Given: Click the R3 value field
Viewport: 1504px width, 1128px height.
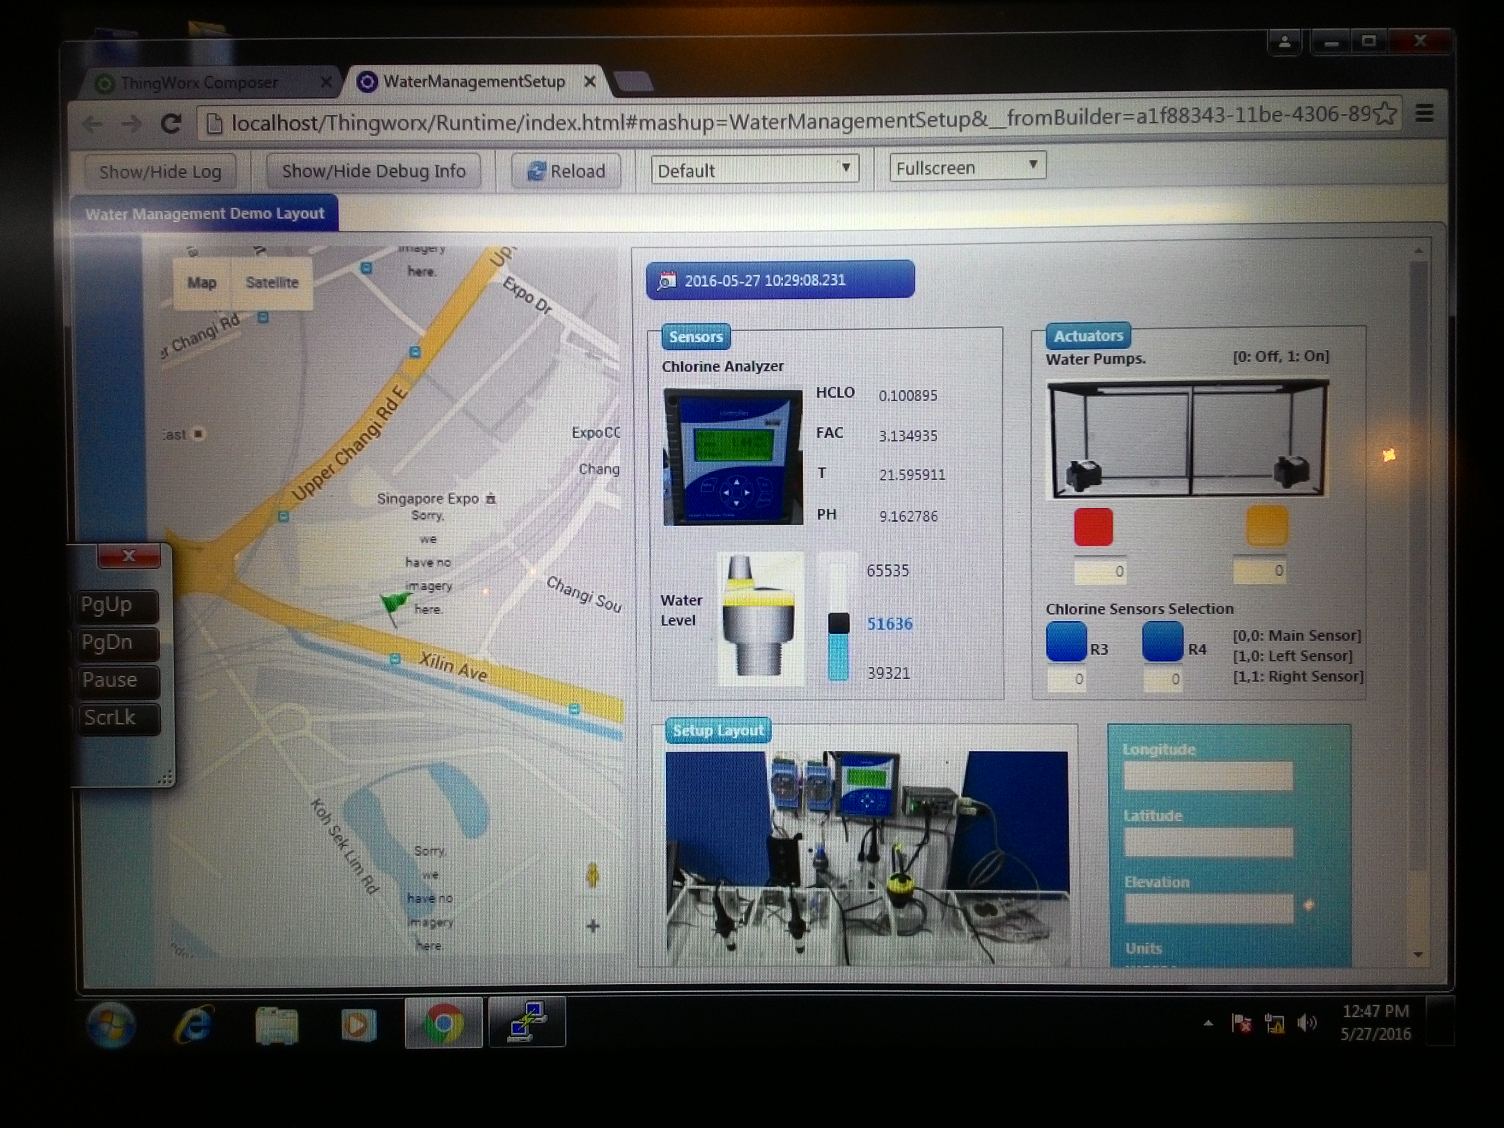Looking at the screenshot, I should point(1067,679).
